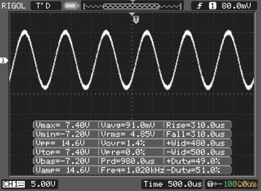Select the T trigger position marker
Viewport: 261px width, 191px height.
pyautogui.click(x=136, y=19)
